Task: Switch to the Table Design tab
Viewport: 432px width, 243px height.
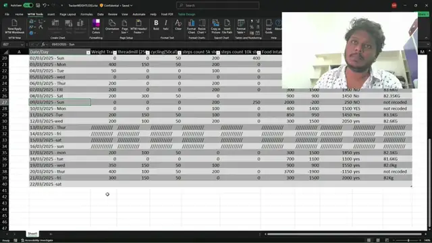Action: [186, 14]
